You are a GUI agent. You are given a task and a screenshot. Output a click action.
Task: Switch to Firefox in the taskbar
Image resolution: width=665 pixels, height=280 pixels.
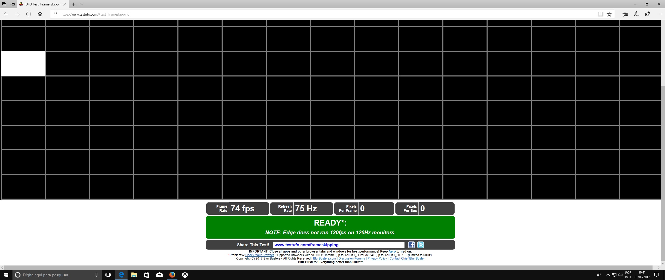pos(172,275)
